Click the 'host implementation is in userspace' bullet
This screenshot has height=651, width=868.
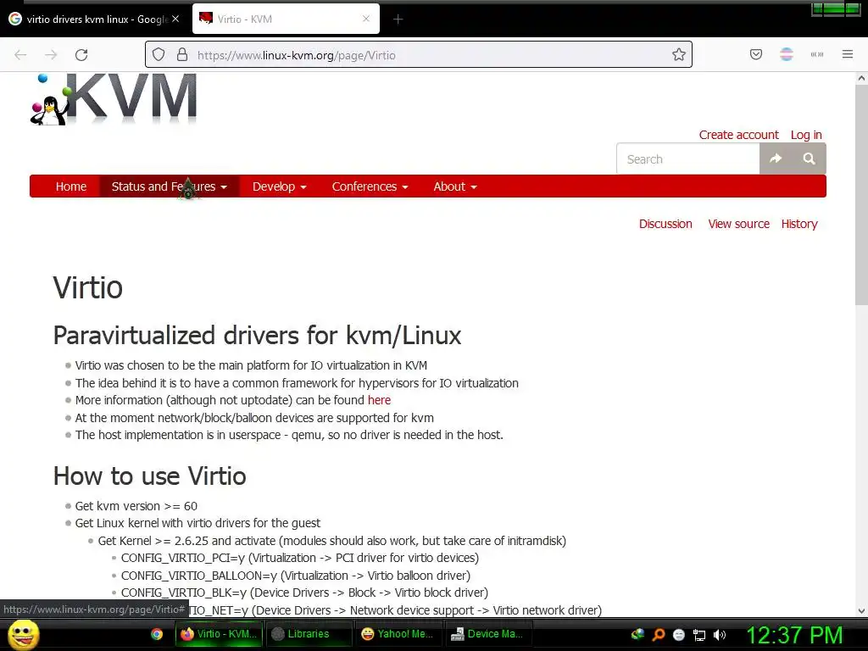click(289, 435)
